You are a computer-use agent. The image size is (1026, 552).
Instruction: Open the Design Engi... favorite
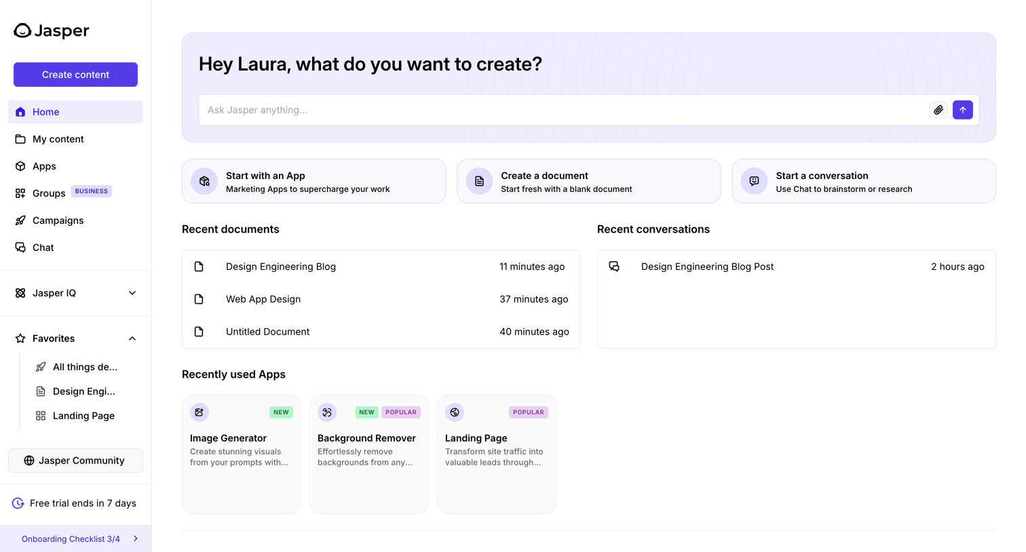pos(85,391)
